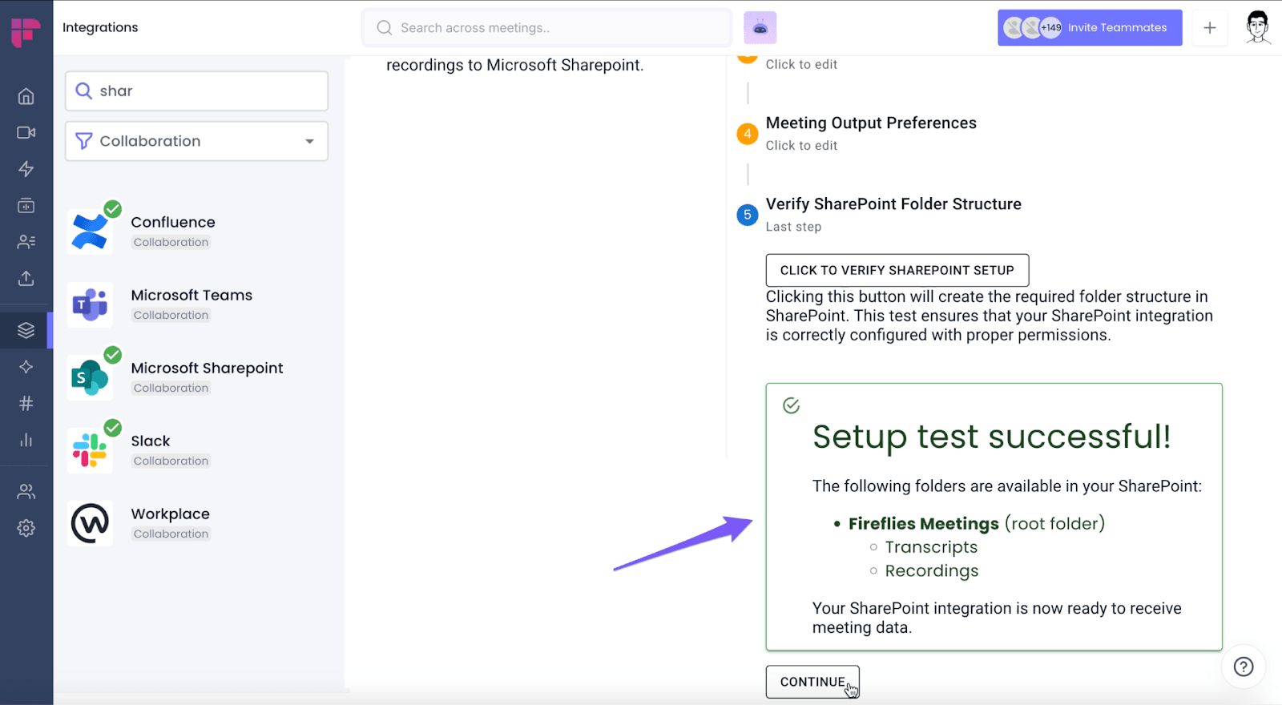Open the team members sidebar icon
1282x705 pixels.
(x=26, y=492)
